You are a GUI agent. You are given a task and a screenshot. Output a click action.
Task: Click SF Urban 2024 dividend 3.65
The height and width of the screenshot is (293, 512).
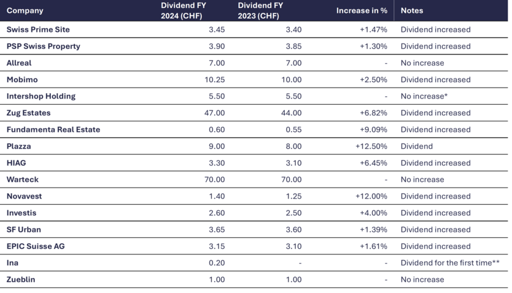(x=217, y=229)
